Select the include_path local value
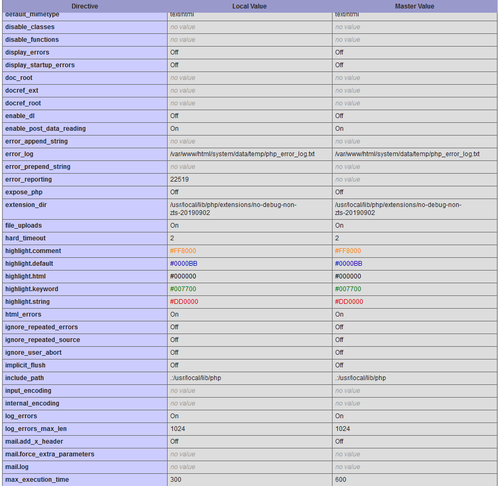Viewport: 498px width, 486px height. [x=195, y=378]
